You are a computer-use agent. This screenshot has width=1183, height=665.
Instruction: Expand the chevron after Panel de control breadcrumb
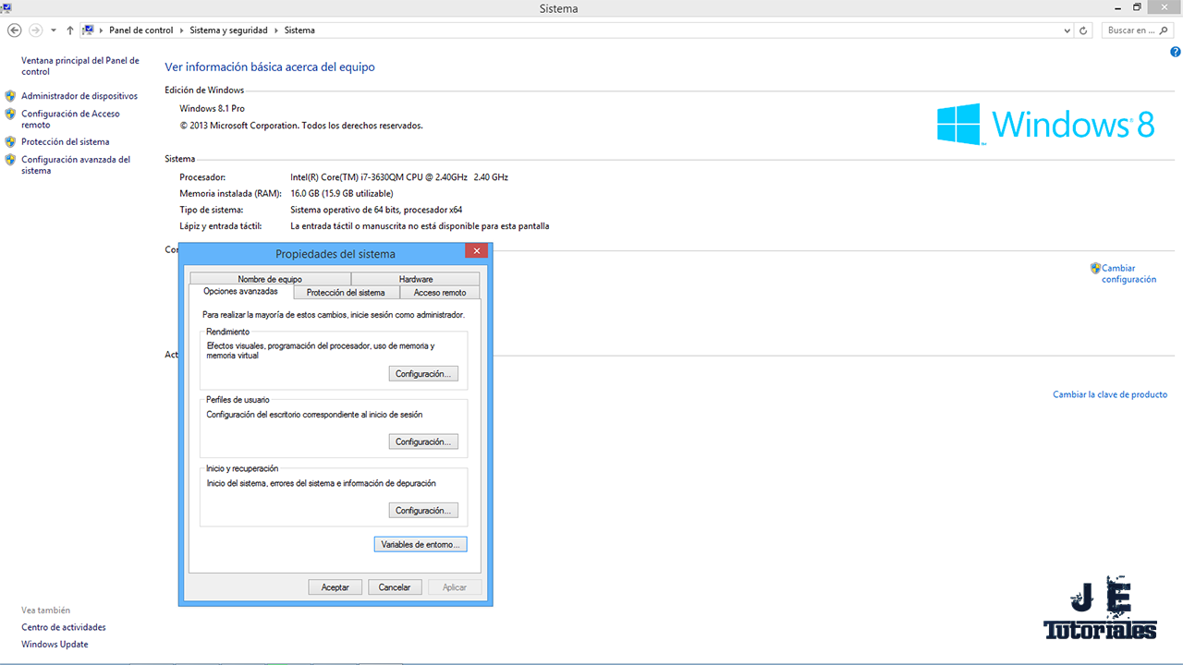(181, 30)
